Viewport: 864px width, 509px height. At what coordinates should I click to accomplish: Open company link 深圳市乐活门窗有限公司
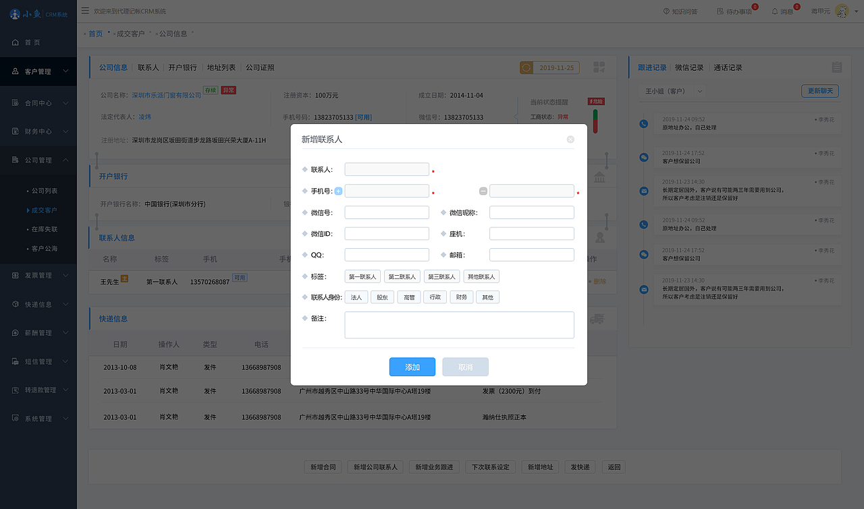coord(167,96)
